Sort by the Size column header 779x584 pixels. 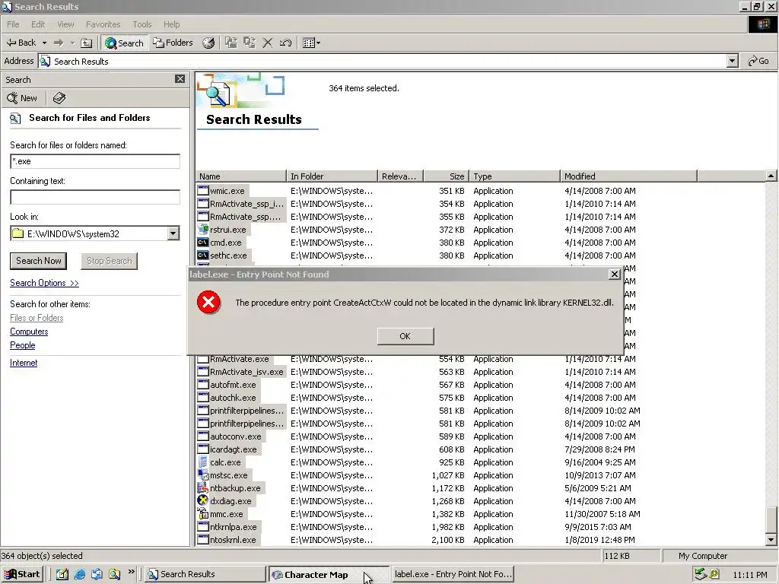point(446,176)
